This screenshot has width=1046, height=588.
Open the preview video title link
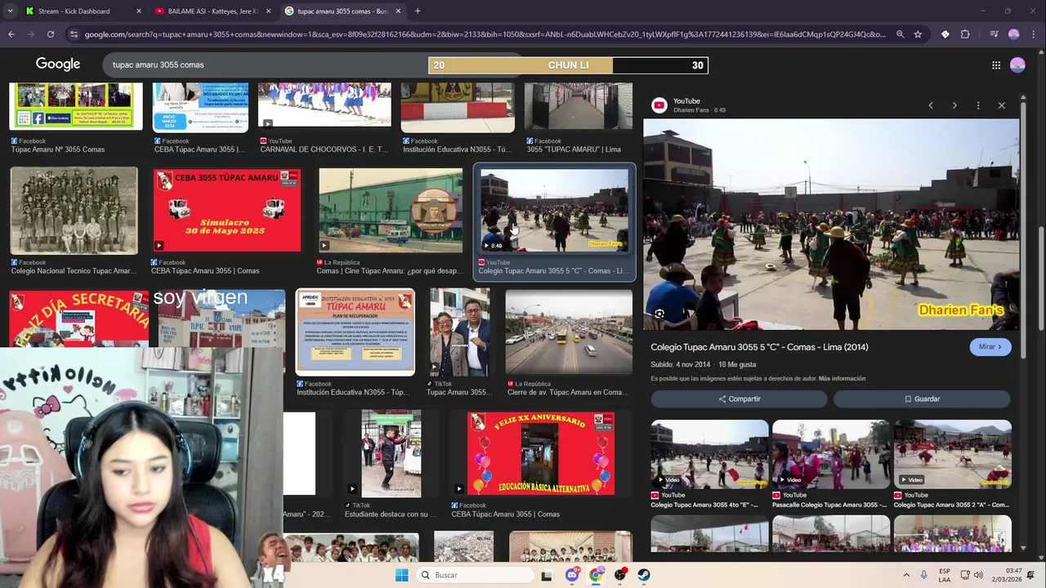pyautogui.click(x=759, y=347)
